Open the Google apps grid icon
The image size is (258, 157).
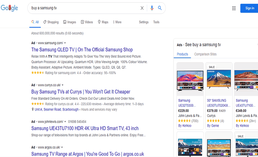point(234,8)
